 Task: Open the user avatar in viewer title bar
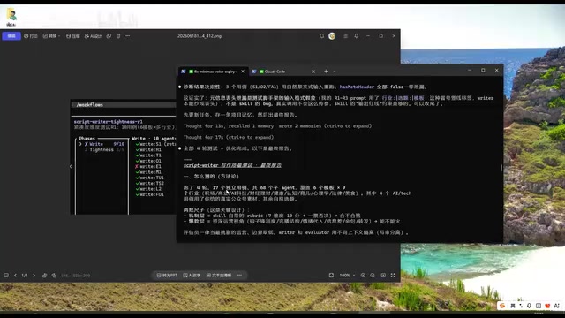(x=332, y=36)
